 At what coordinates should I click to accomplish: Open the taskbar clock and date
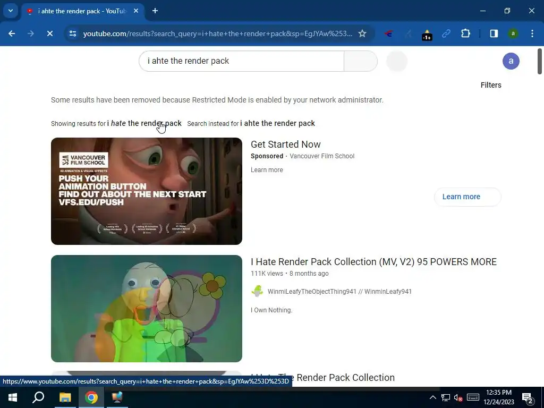coord(498,397)
